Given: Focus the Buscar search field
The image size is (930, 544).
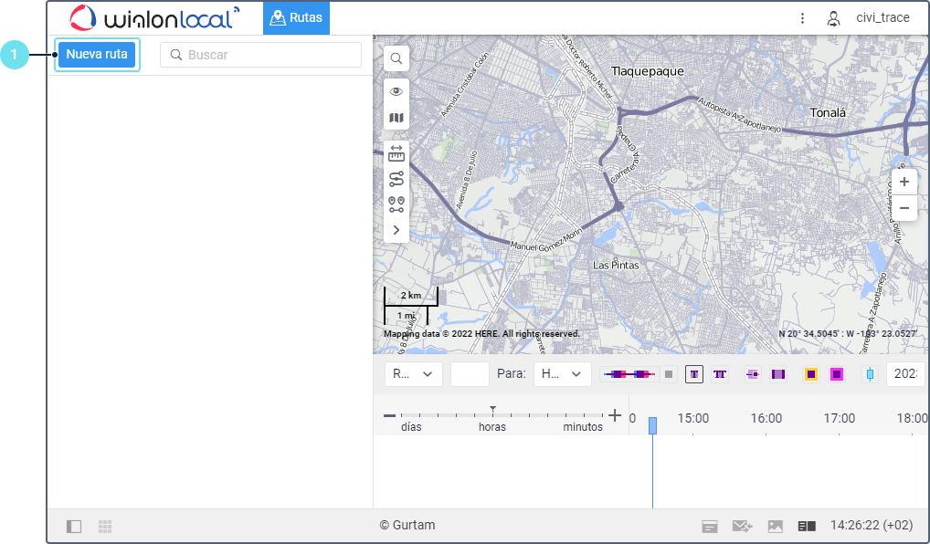Looking at the screenshot, I should 261,55.
